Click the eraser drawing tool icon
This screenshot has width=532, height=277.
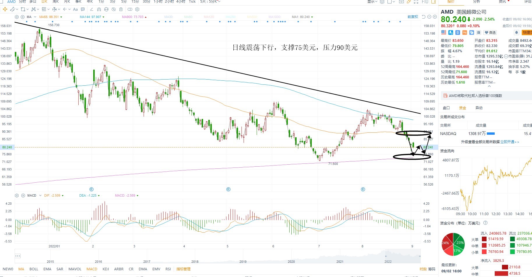coord(92,9)
